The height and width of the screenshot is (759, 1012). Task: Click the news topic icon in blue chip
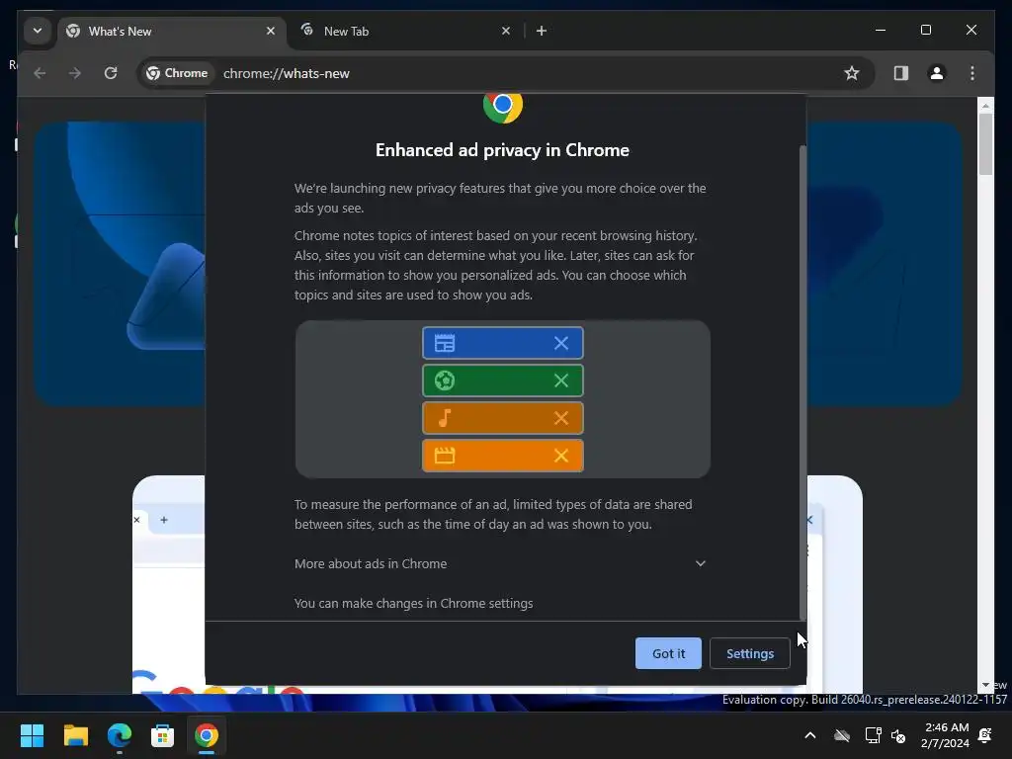pyautogui.click(x=445, y=343)
